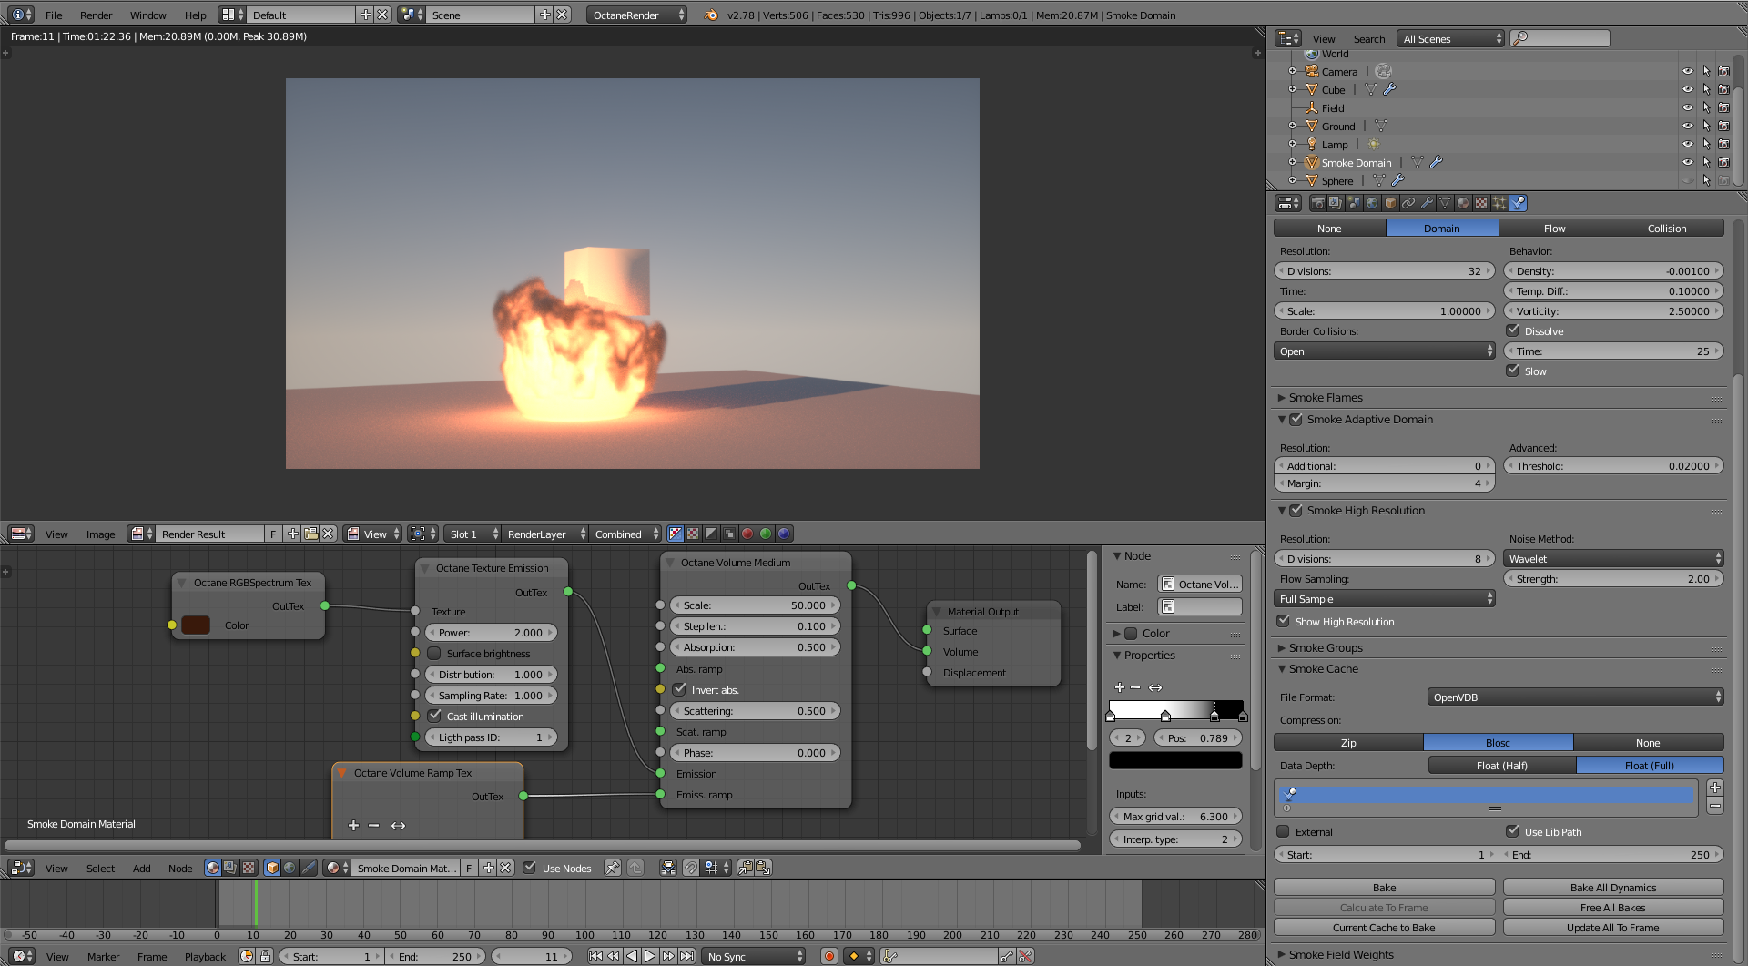
Task: Pin the node tree with pin icon
Action: pyautogui.click(x=613, y=868)
